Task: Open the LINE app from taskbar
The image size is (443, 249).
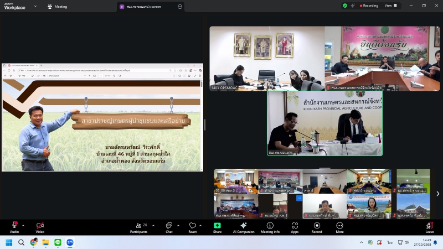Action: tap(58, 242)
